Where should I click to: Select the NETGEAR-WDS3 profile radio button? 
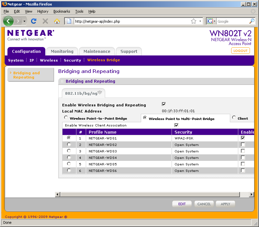tap(69, 151)
